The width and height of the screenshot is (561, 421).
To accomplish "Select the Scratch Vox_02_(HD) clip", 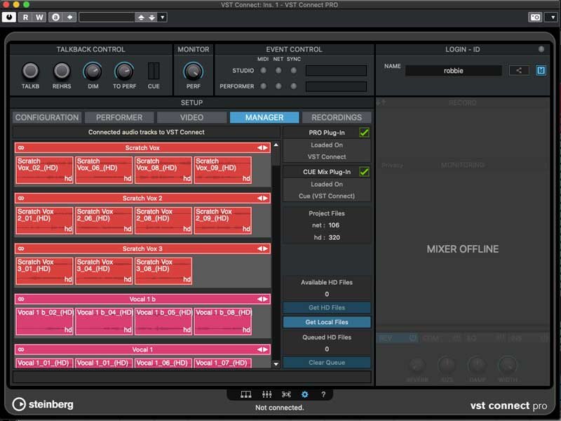I will point(45,170).
